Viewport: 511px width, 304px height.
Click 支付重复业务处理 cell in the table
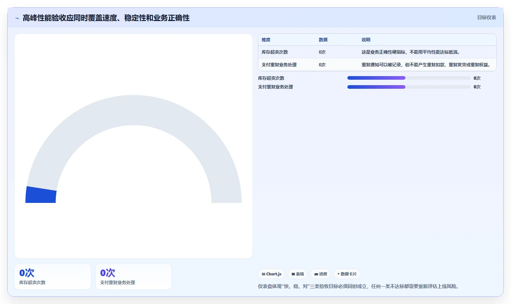click(x=279, y=65)
